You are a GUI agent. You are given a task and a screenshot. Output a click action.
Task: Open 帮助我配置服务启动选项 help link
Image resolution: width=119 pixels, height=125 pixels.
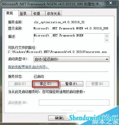(x=28, y=67)
